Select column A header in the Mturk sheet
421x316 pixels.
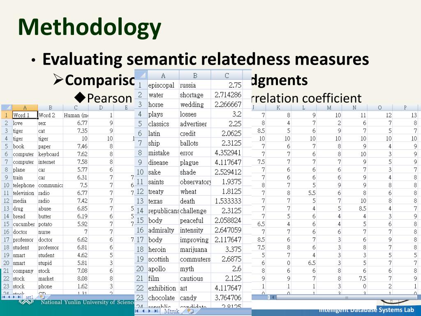[x=163, y=75]
